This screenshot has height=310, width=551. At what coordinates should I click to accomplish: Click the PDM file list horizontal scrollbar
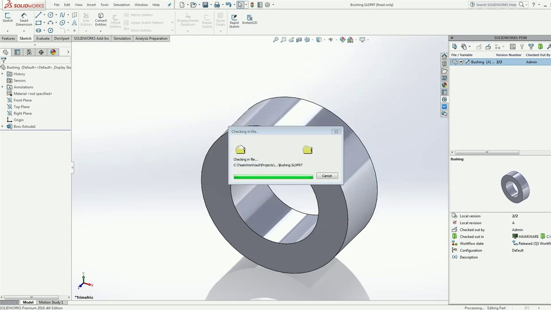click(x=487, y=152)
